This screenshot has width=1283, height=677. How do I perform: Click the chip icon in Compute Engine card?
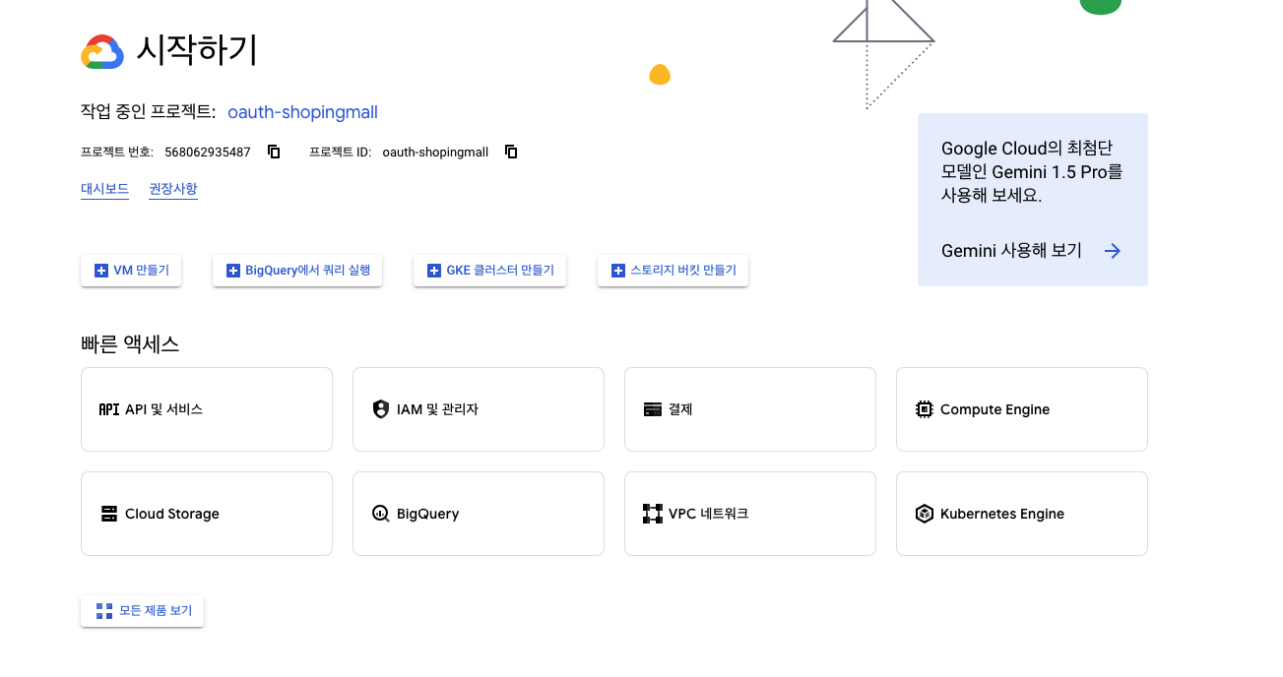[x=925, y=409]
